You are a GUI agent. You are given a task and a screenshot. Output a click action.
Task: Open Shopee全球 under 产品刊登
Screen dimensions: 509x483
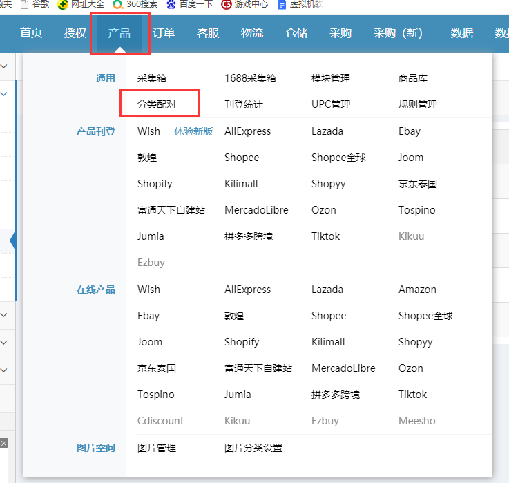coord(338,158)
